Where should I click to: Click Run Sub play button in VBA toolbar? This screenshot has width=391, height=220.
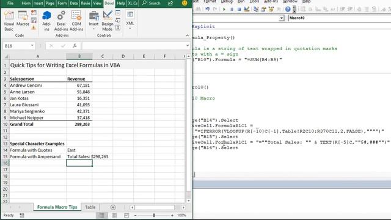tap(224, 9)
